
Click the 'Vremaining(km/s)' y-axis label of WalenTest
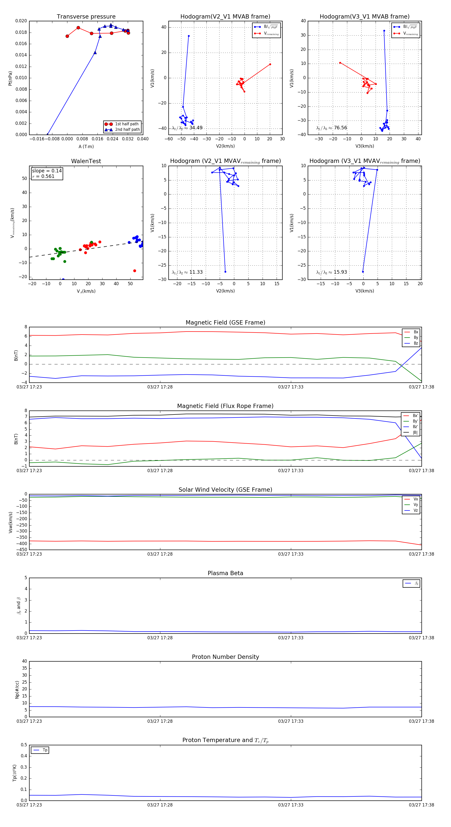[13, 223]
